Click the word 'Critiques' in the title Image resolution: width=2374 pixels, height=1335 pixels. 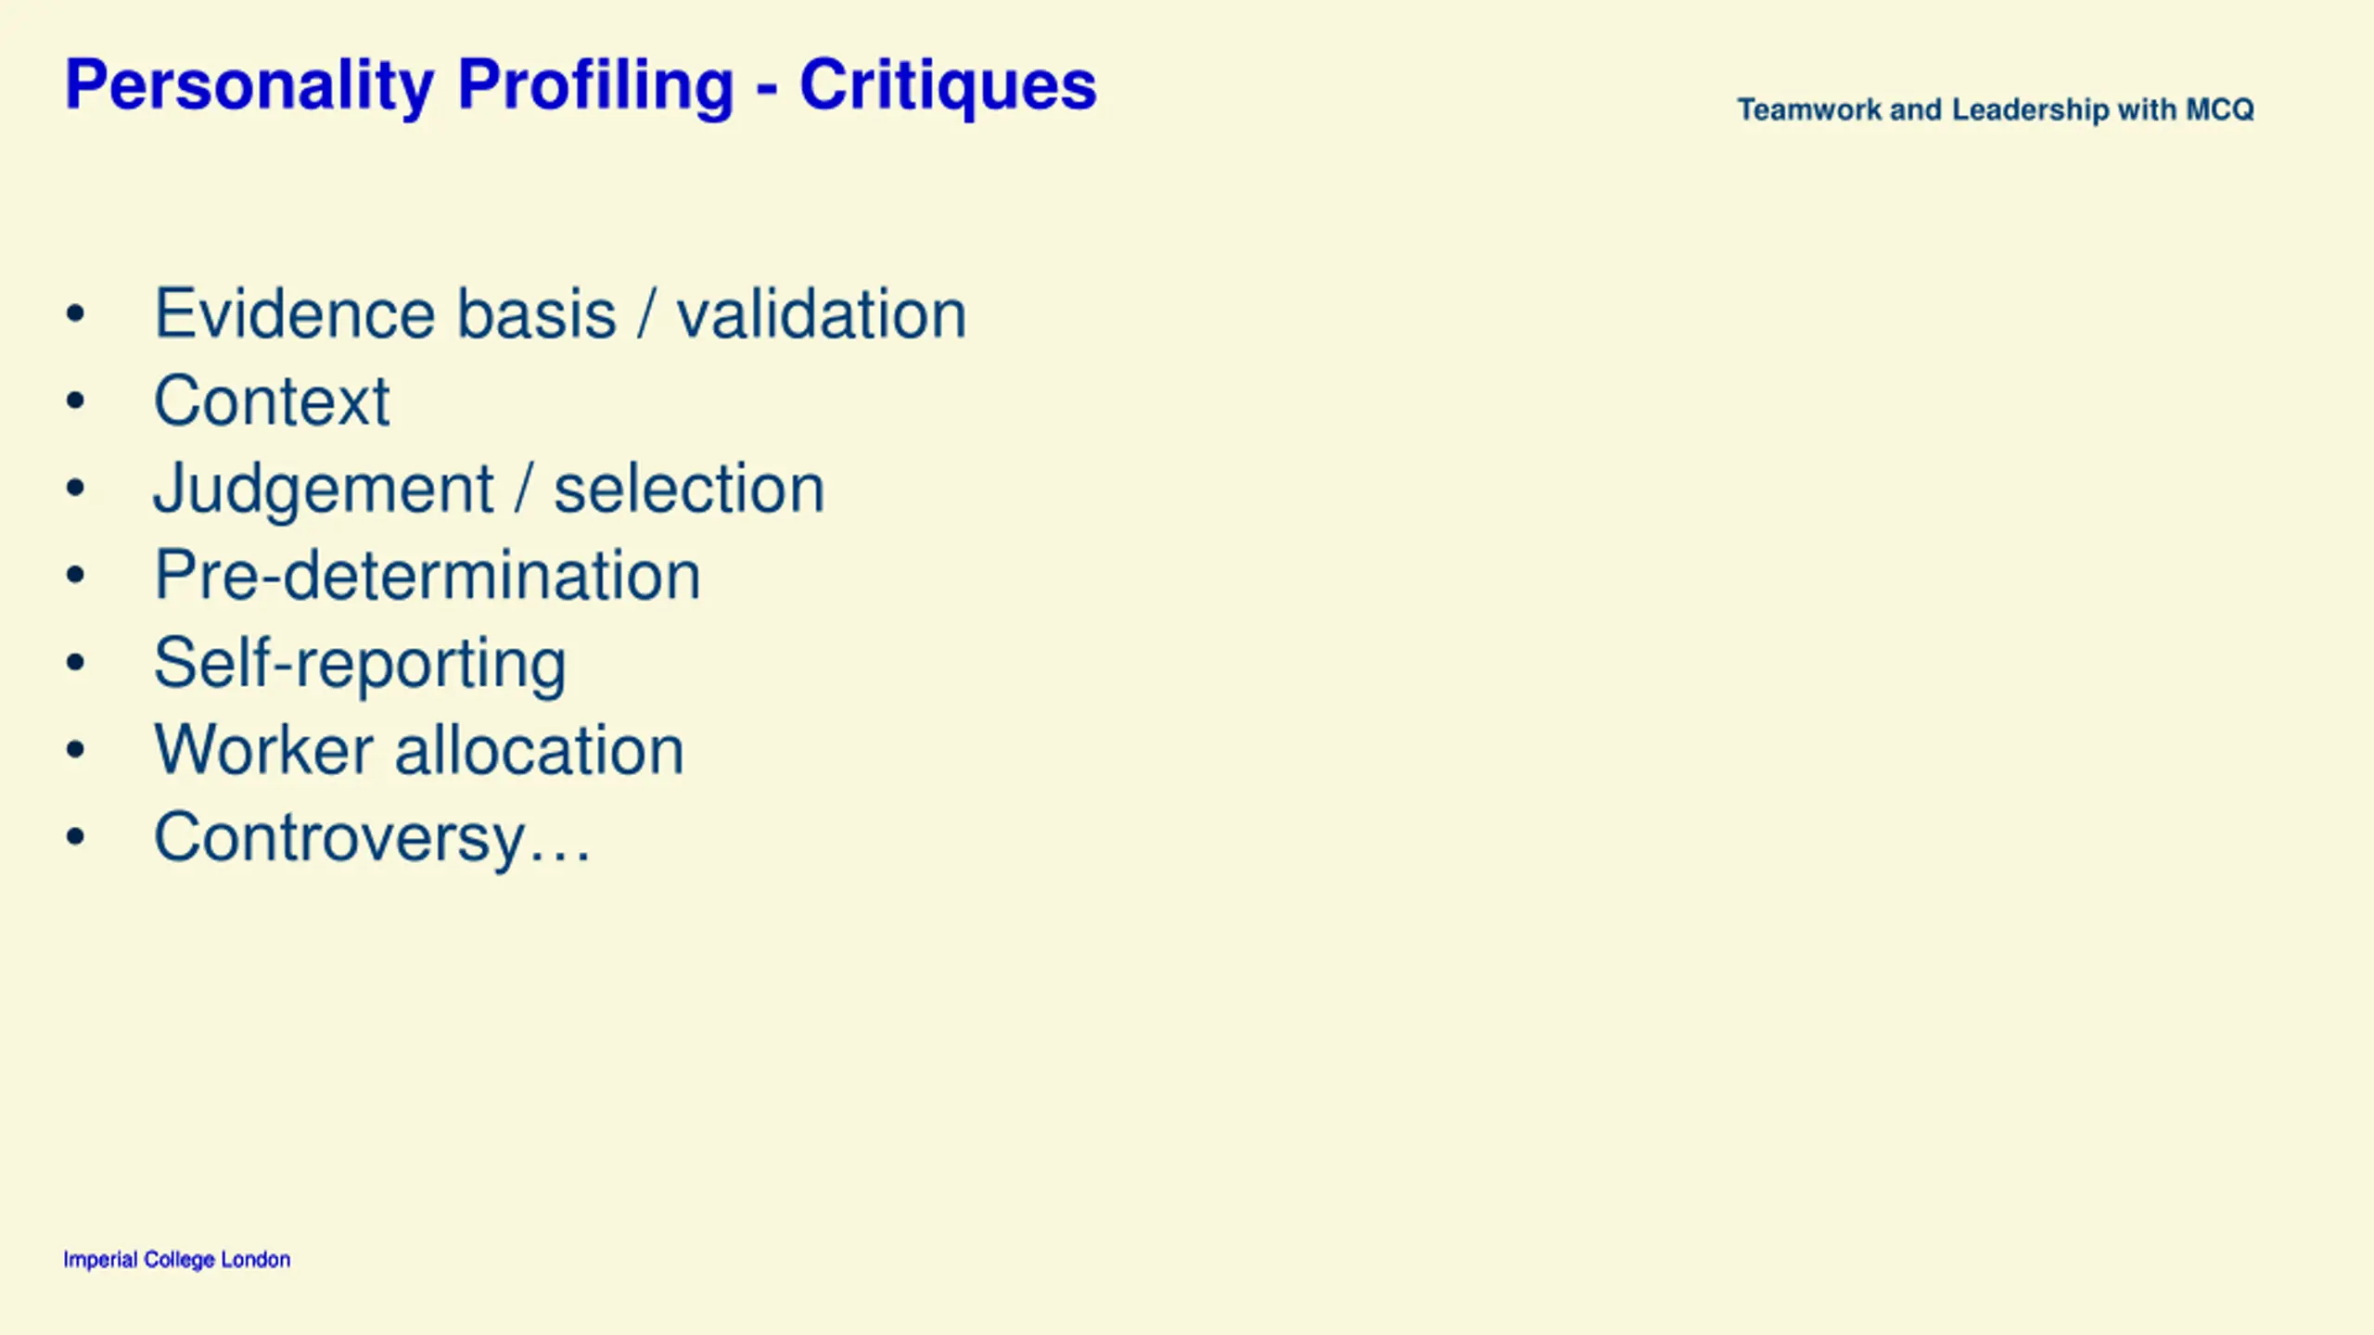(x=949, y=86)
